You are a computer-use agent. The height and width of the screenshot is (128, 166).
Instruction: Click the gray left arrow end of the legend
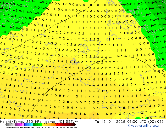[6, 125]
